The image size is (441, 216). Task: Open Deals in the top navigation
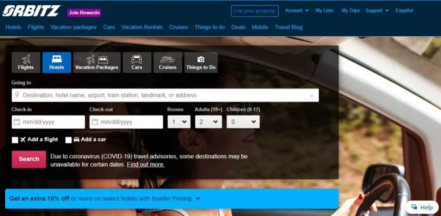238,27
